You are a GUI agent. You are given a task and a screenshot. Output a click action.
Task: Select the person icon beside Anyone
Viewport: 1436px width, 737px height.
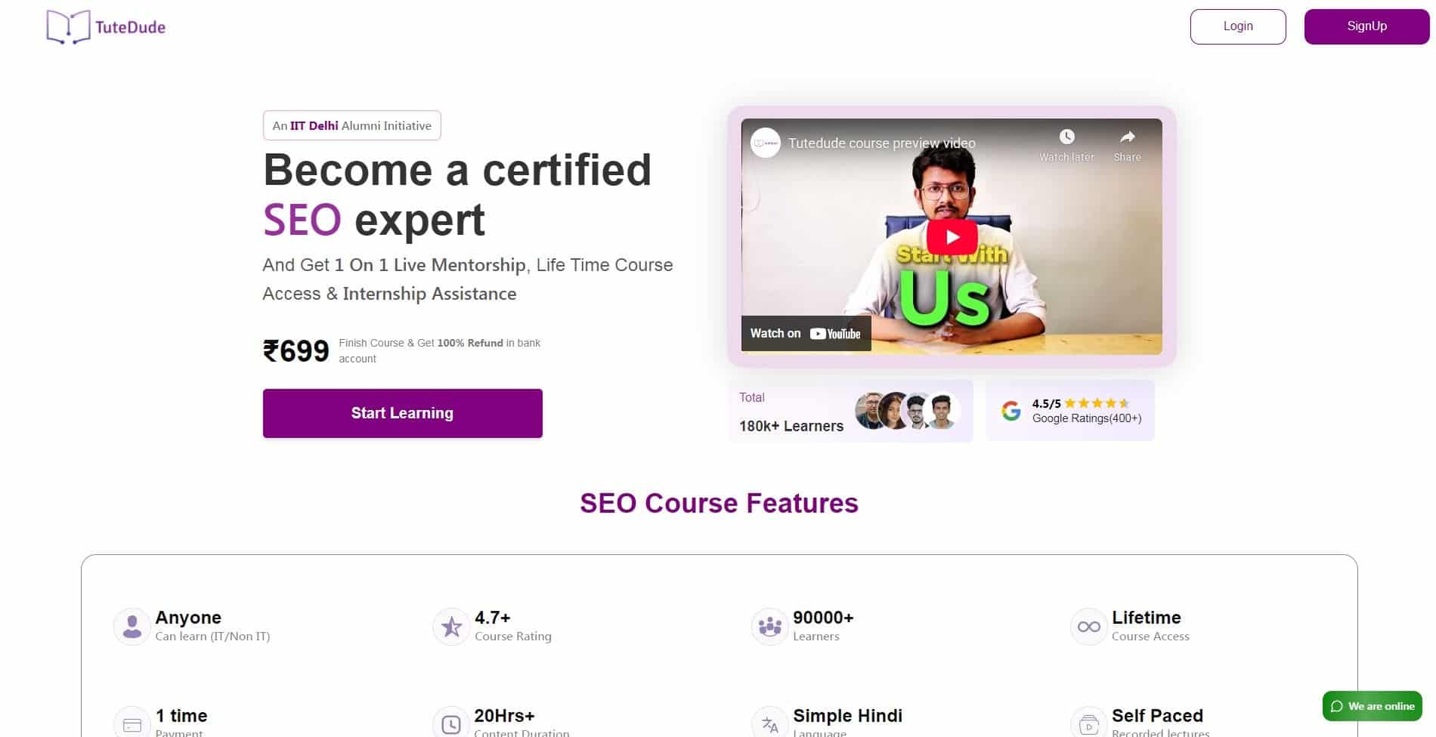pos(132,626)
